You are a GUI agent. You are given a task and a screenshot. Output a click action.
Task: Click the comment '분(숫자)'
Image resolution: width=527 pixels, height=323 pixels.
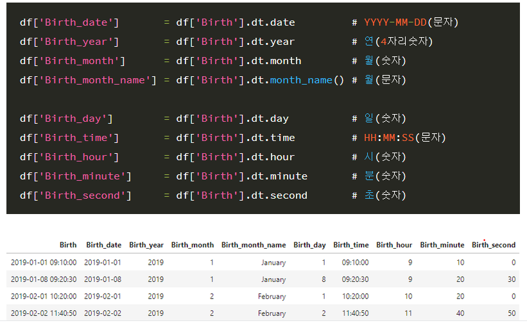click(385, 176)
